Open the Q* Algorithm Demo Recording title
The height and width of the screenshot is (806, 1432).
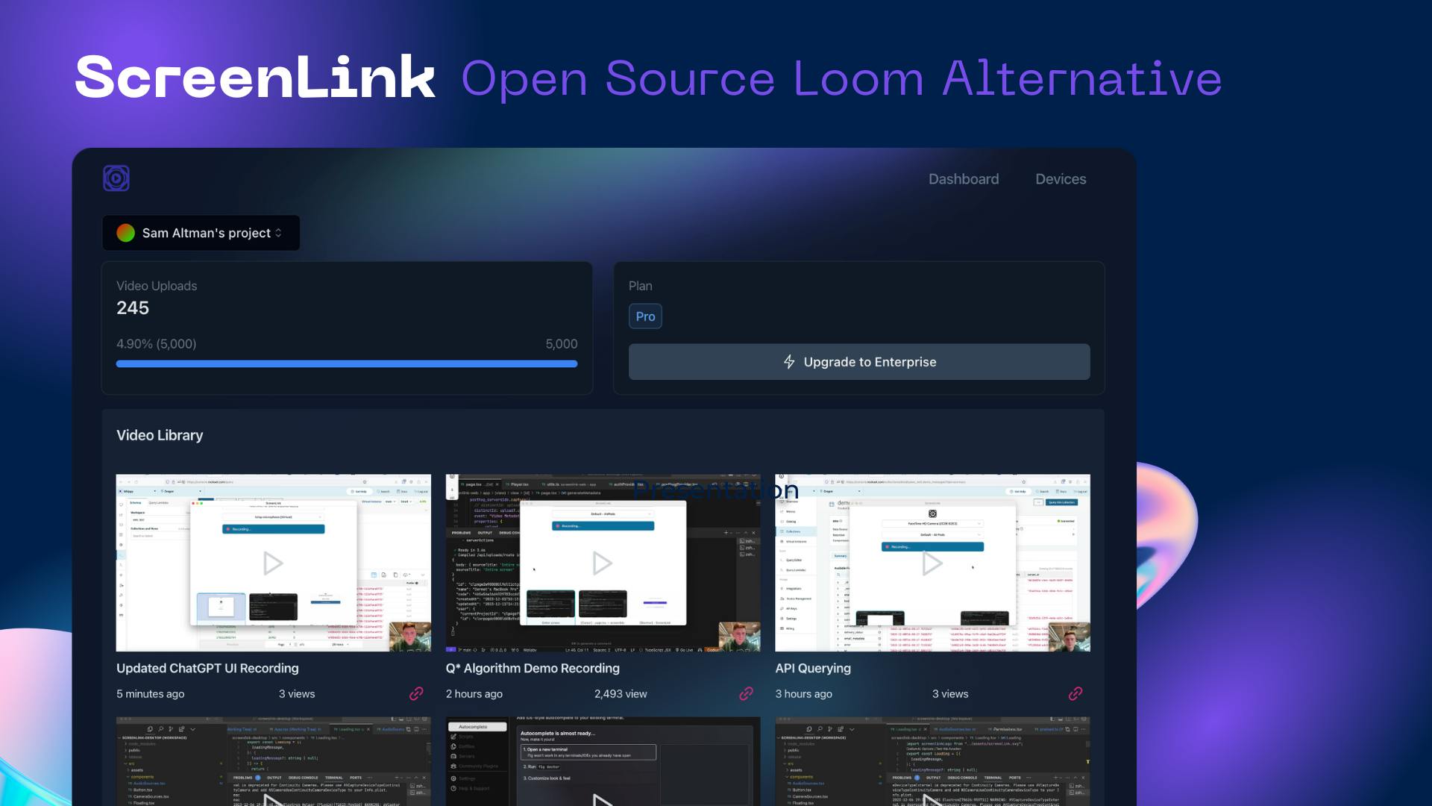pyautogui.click(x=533, y=669)
